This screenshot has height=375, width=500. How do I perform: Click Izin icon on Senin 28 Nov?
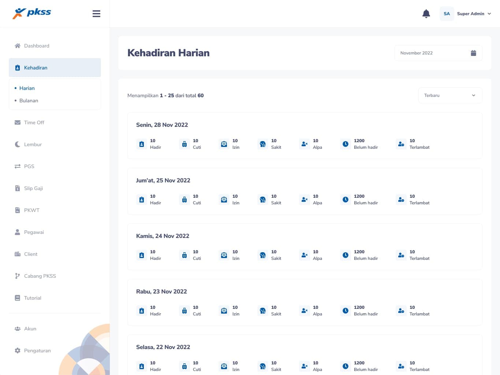coord(224,144)
